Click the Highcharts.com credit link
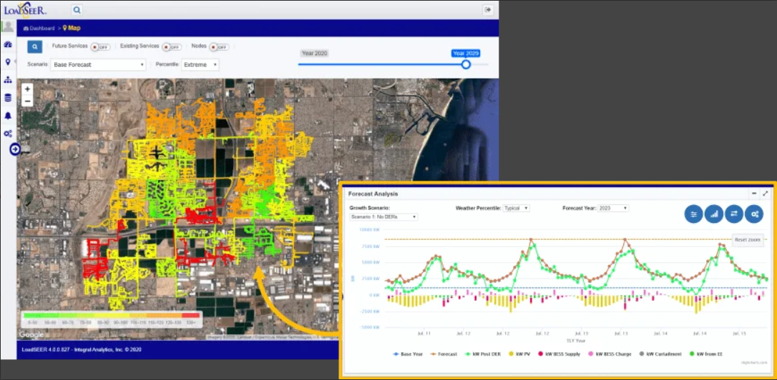This screenshot has width=777, height=380. [753, 363]
